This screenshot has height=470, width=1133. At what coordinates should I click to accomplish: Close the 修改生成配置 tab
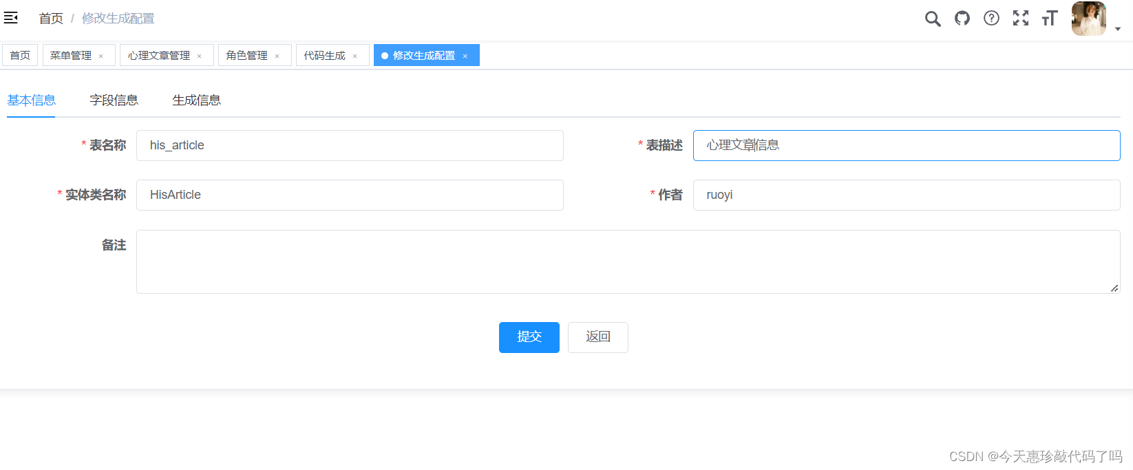tap(465, 56)
